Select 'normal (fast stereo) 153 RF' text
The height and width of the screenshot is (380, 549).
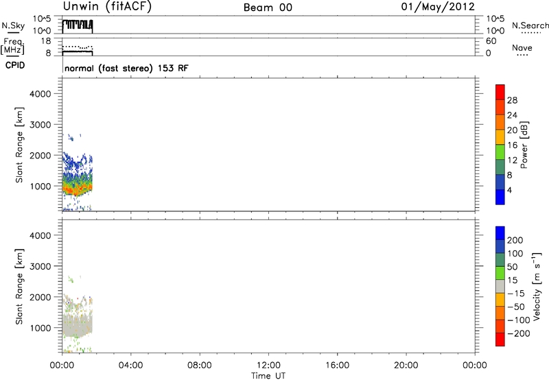click(126, 68)
